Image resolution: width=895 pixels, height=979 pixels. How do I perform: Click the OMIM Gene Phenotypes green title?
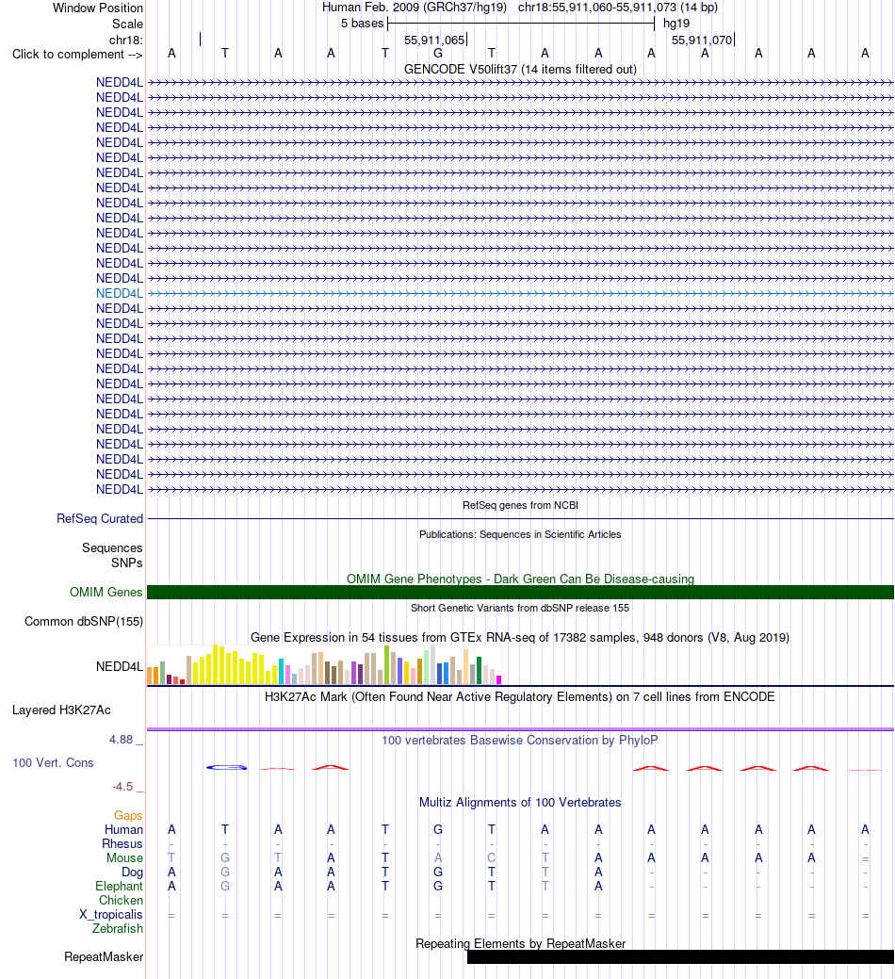click(x=520, y=579)
